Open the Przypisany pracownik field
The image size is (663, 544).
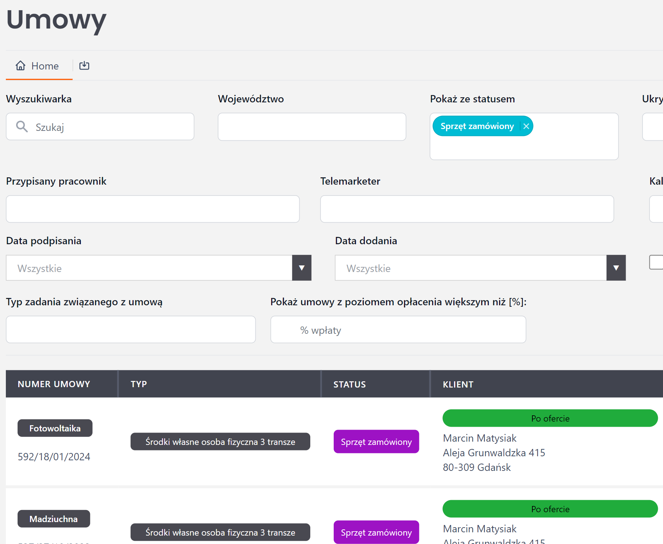[153, 209]
